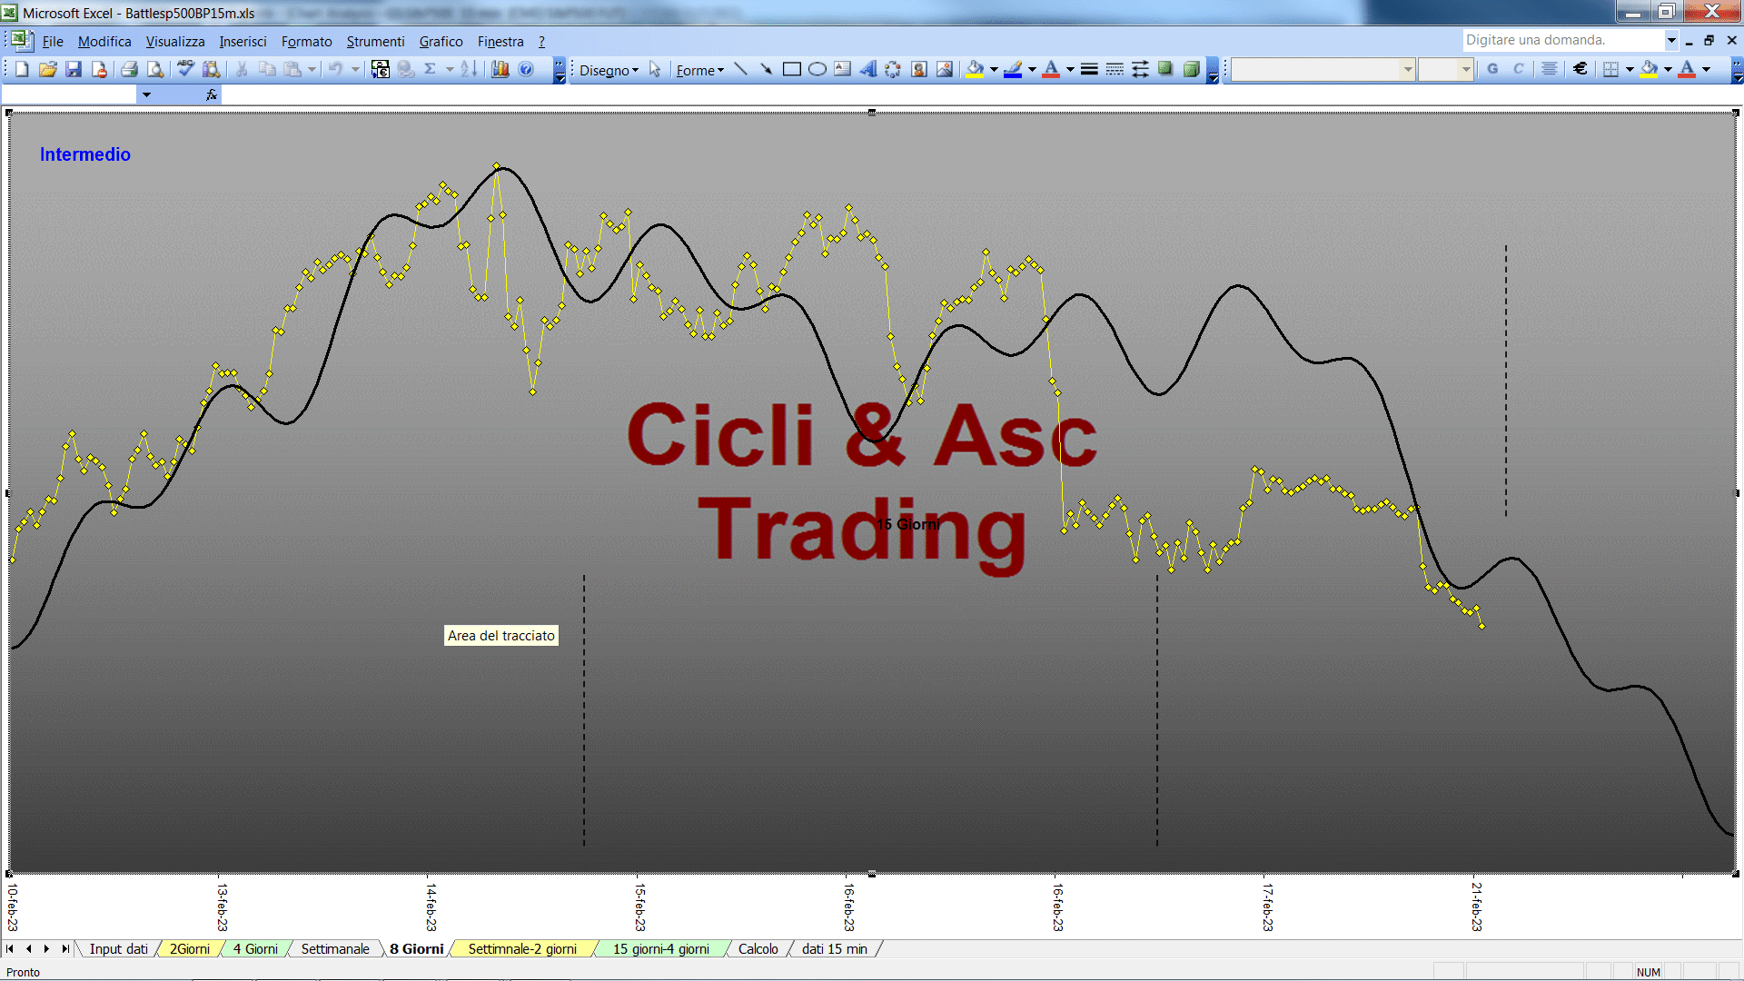Open Excel help question-mark icon
This screenshot has width=1744, height=981.
[526, 69]
